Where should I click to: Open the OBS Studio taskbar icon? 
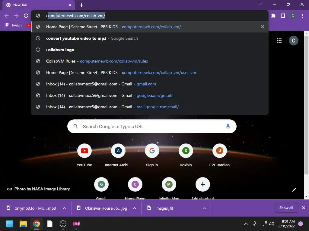[x=63, y=223]
